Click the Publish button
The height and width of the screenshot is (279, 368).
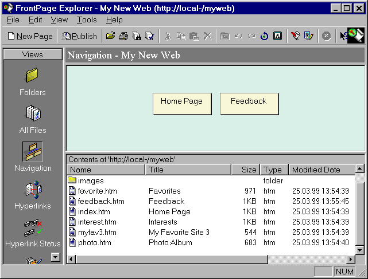click(80, 36)
